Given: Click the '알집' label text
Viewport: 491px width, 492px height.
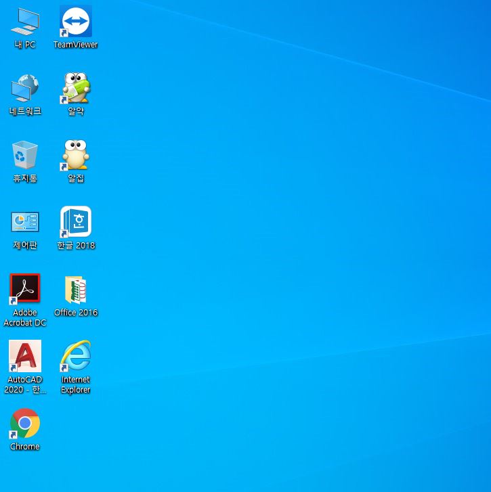Looking at the screenshot, I should pyautogui.click(x=76, y=178).
